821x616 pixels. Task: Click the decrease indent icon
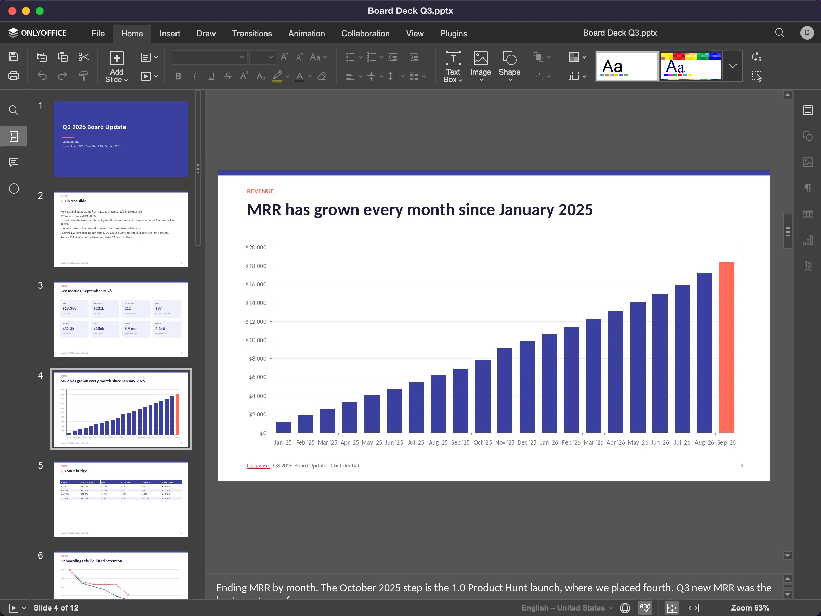(x=392, y=57)
